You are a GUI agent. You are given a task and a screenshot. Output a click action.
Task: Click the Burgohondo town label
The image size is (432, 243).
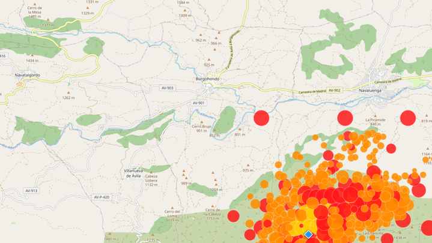point(207,79)
